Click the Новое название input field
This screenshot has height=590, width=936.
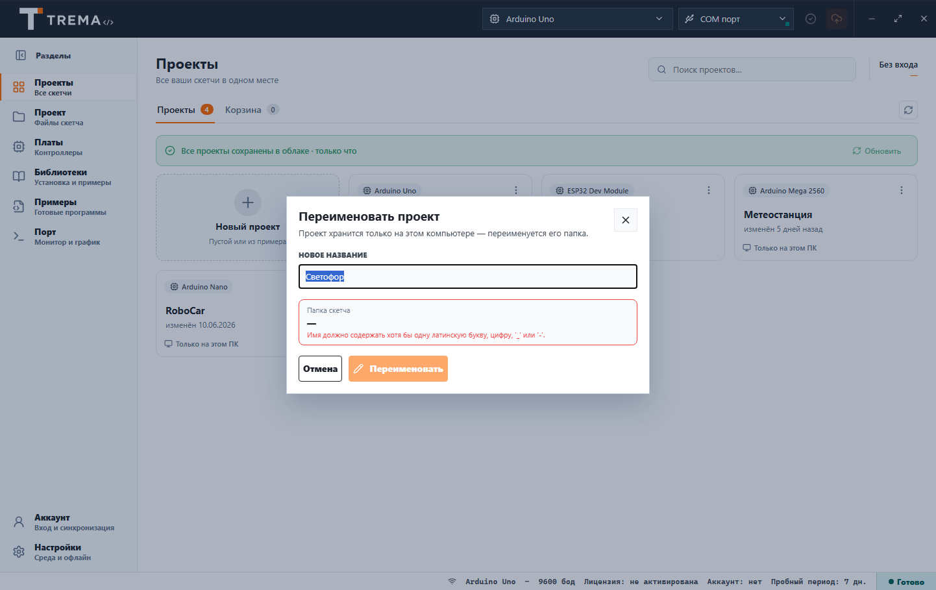pos(468,277)
